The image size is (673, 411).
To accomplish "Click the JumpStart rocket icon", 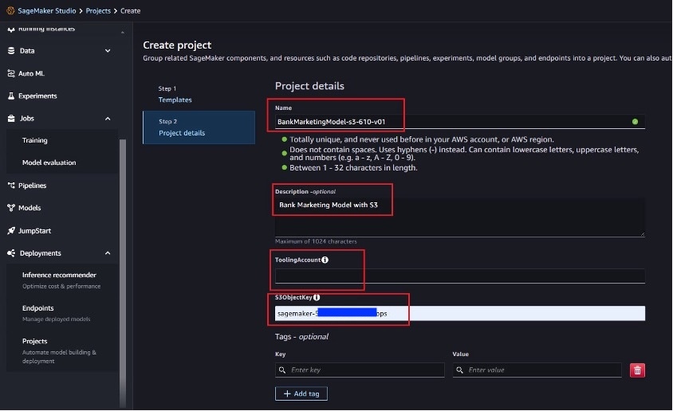I will pyautogui.click(x=11, y=230).
